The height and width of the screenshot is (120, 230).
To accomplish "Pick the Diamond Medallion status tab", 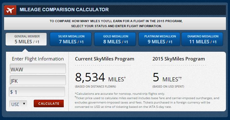I will pyautogui.click(x=202, y=39).
